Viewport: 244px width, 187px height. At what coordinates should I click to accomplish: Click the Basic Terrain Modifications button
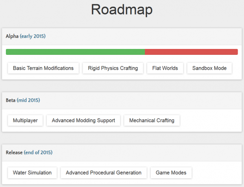43,68
